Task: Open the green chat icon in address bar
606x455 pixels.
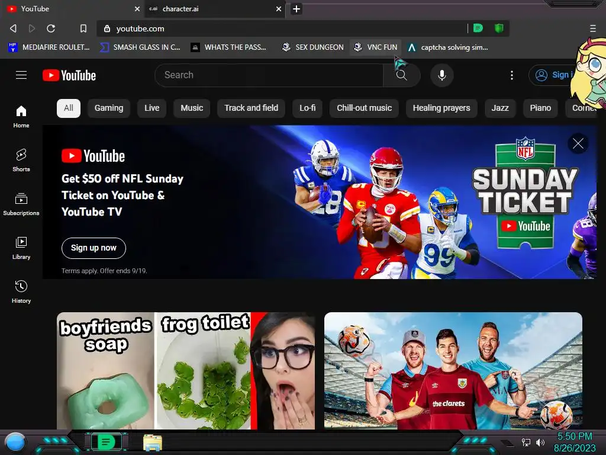Action: tap(478, 28)
